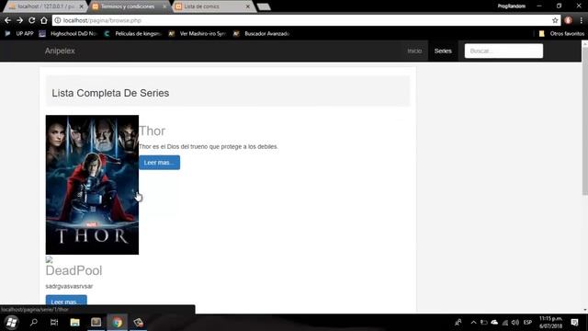
Task: Open the Series navigation item
Action: click(x=443, y=51)
